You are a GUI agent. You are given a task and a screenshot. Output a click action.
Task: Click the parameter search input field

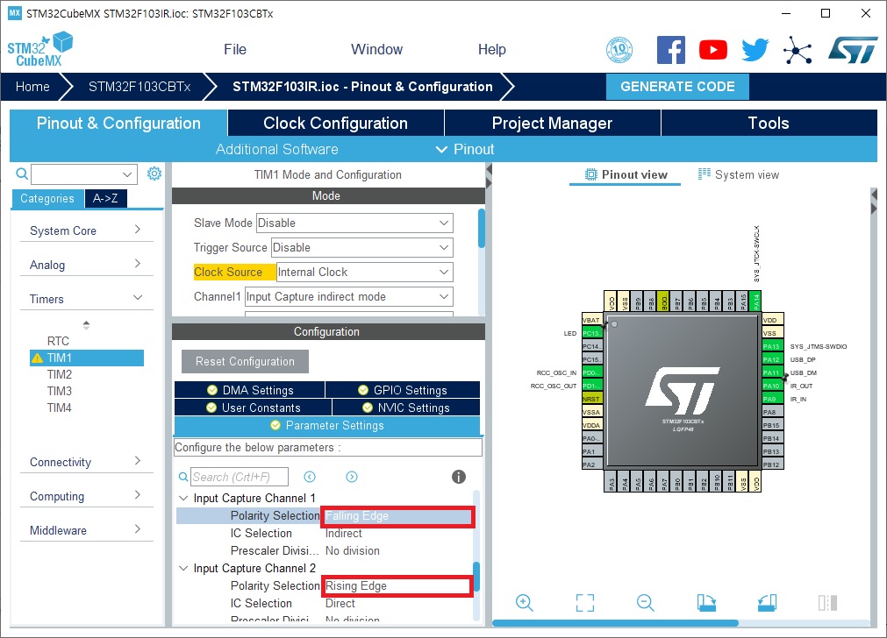point(240,477)
